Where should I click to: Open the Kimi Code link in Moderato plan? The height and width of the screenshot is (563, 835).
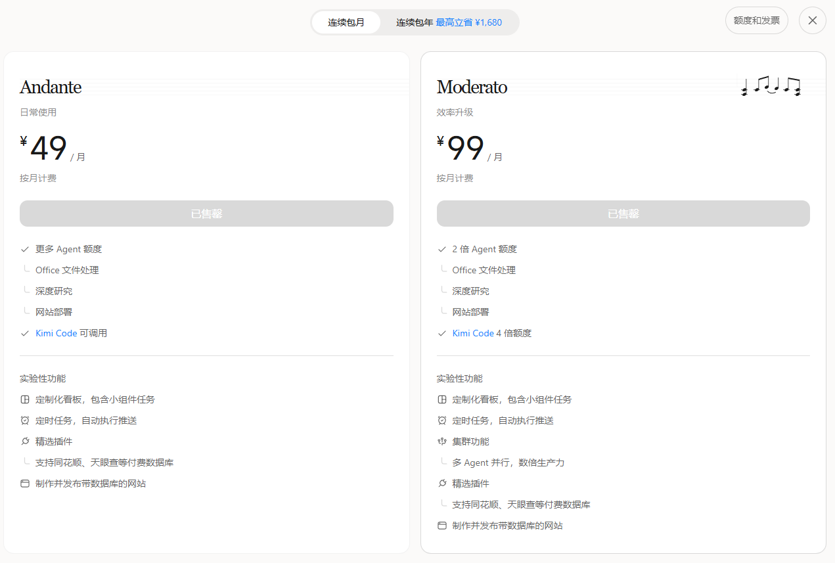(x=473, y=333)
